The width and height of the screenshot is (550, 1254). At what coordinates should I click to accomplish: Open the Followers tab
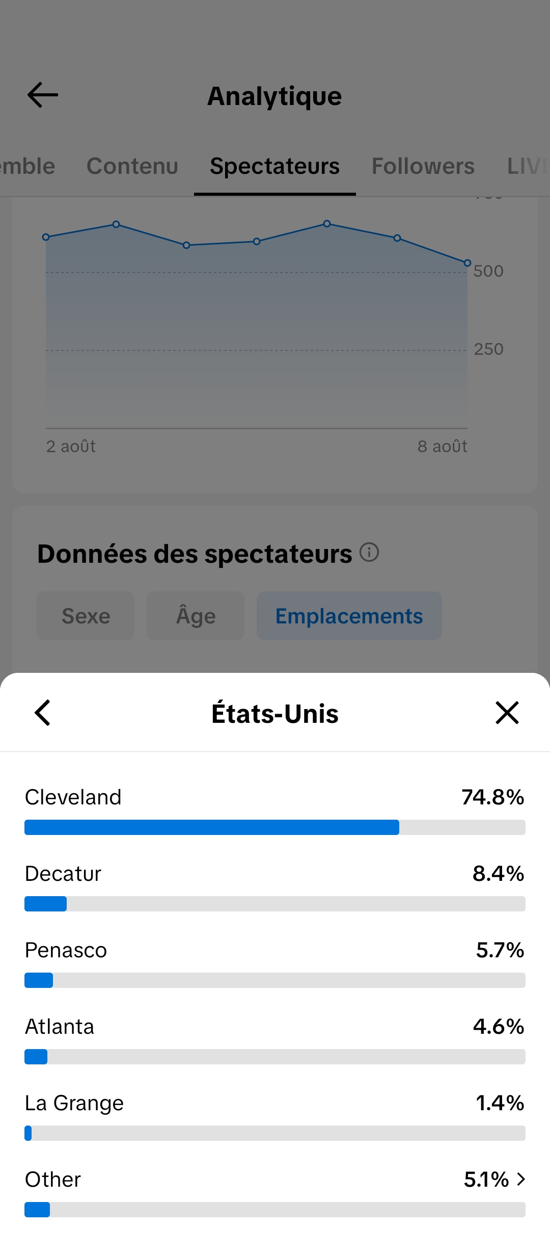click(423, 166)
